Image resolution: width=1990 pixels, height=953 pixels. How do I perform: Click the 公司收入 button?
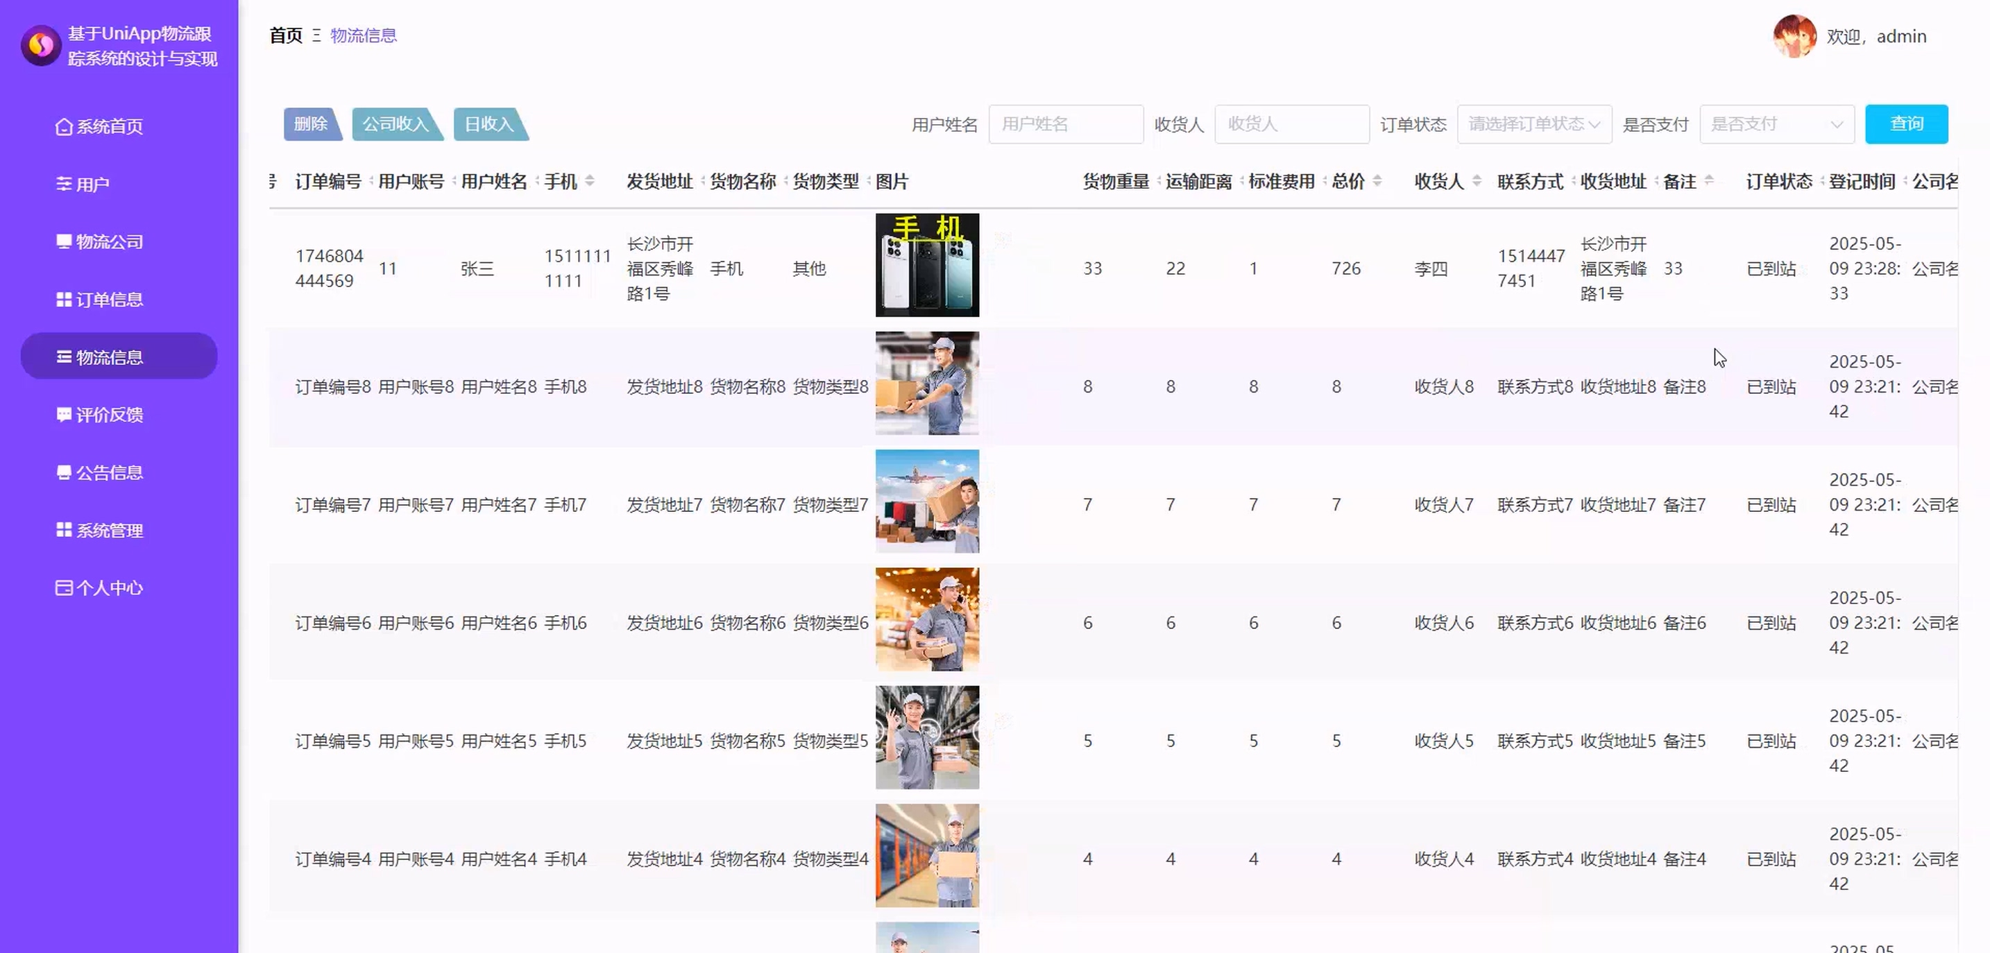coord(395,124)
